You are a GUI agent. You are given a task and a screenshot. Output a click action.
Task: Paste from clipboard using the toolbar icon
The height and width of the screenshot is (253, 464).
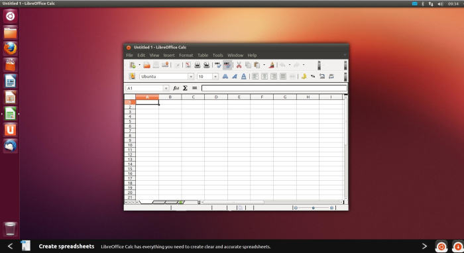257,65
